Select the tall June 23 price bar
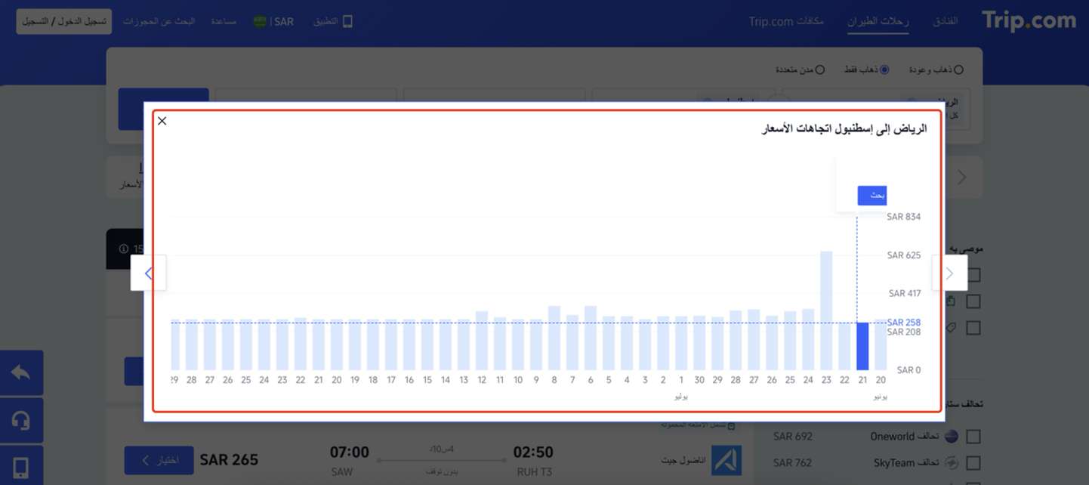 click(826, 310)
